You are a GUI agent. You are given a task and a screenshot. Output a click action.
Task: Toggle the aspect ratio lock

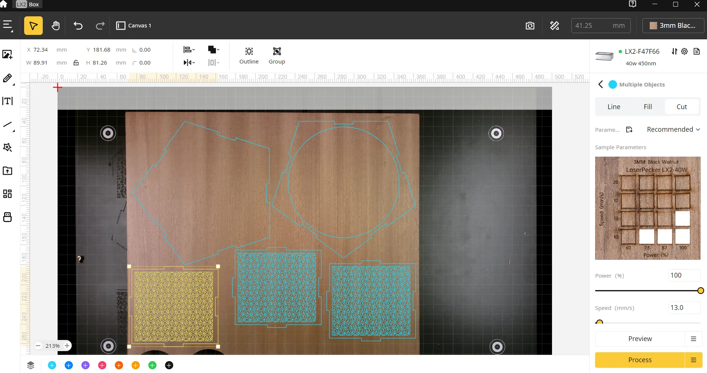coord(76,63)
